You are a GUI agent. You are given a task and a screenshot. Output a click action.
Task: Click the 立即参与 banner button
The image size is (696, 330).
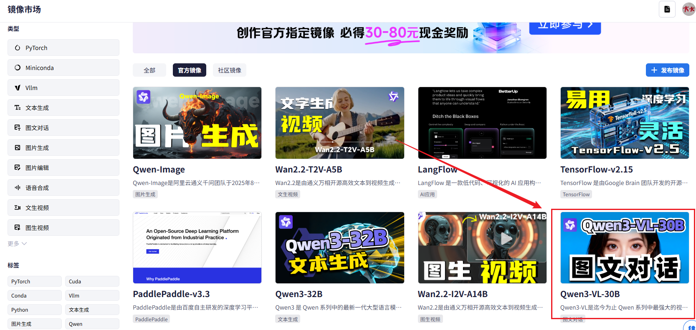tap(564, 27)
